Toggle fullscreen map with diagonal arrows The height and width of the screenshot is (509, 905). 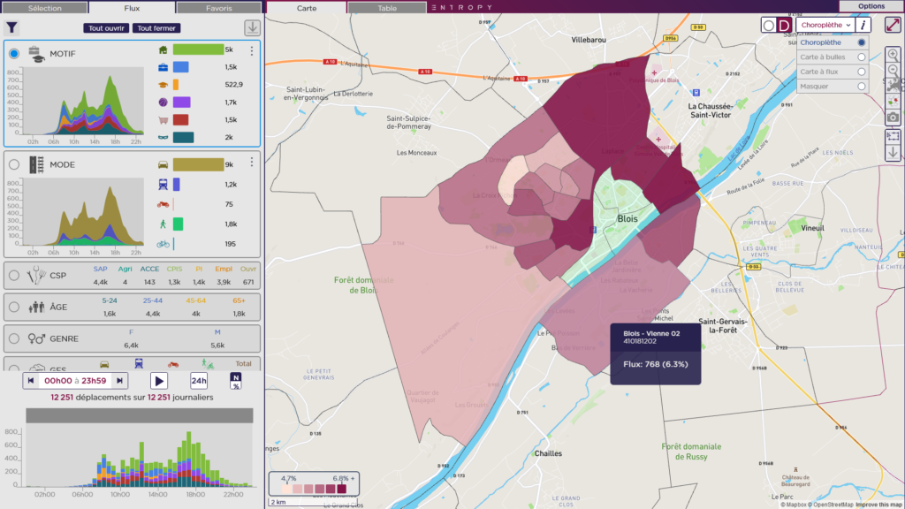[893, 25]
